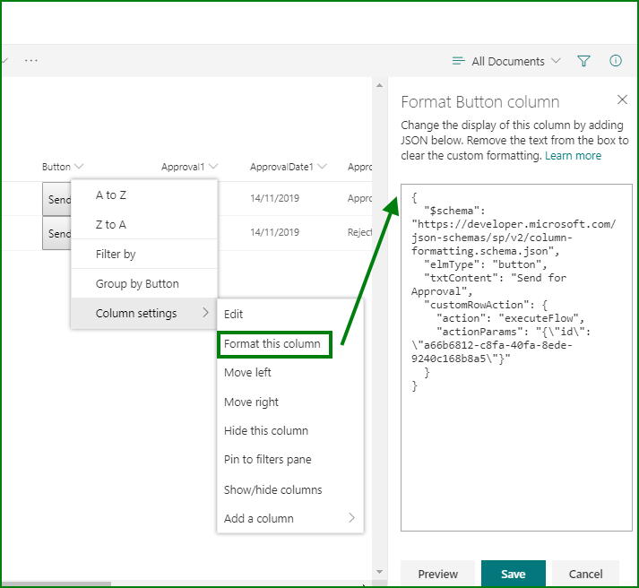
Task: Open Show/hide columns option
Action: click(x=290, y=489)
